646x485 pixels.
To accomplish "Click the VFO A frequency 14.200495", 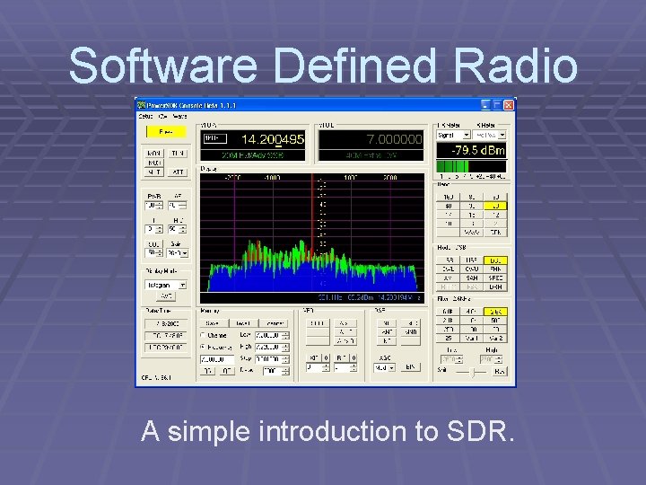I will click(273, 139).
